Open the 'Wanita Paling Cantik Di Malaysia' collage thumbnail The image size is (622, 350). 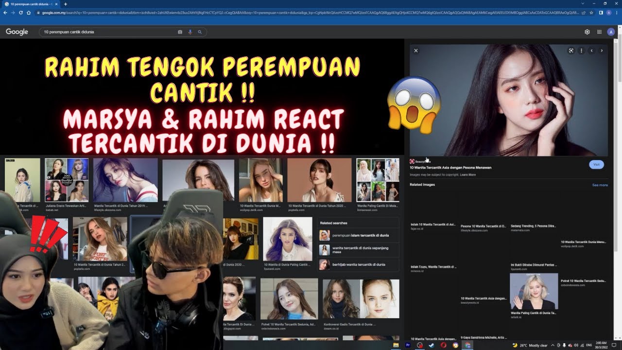[x=378, y=180]
